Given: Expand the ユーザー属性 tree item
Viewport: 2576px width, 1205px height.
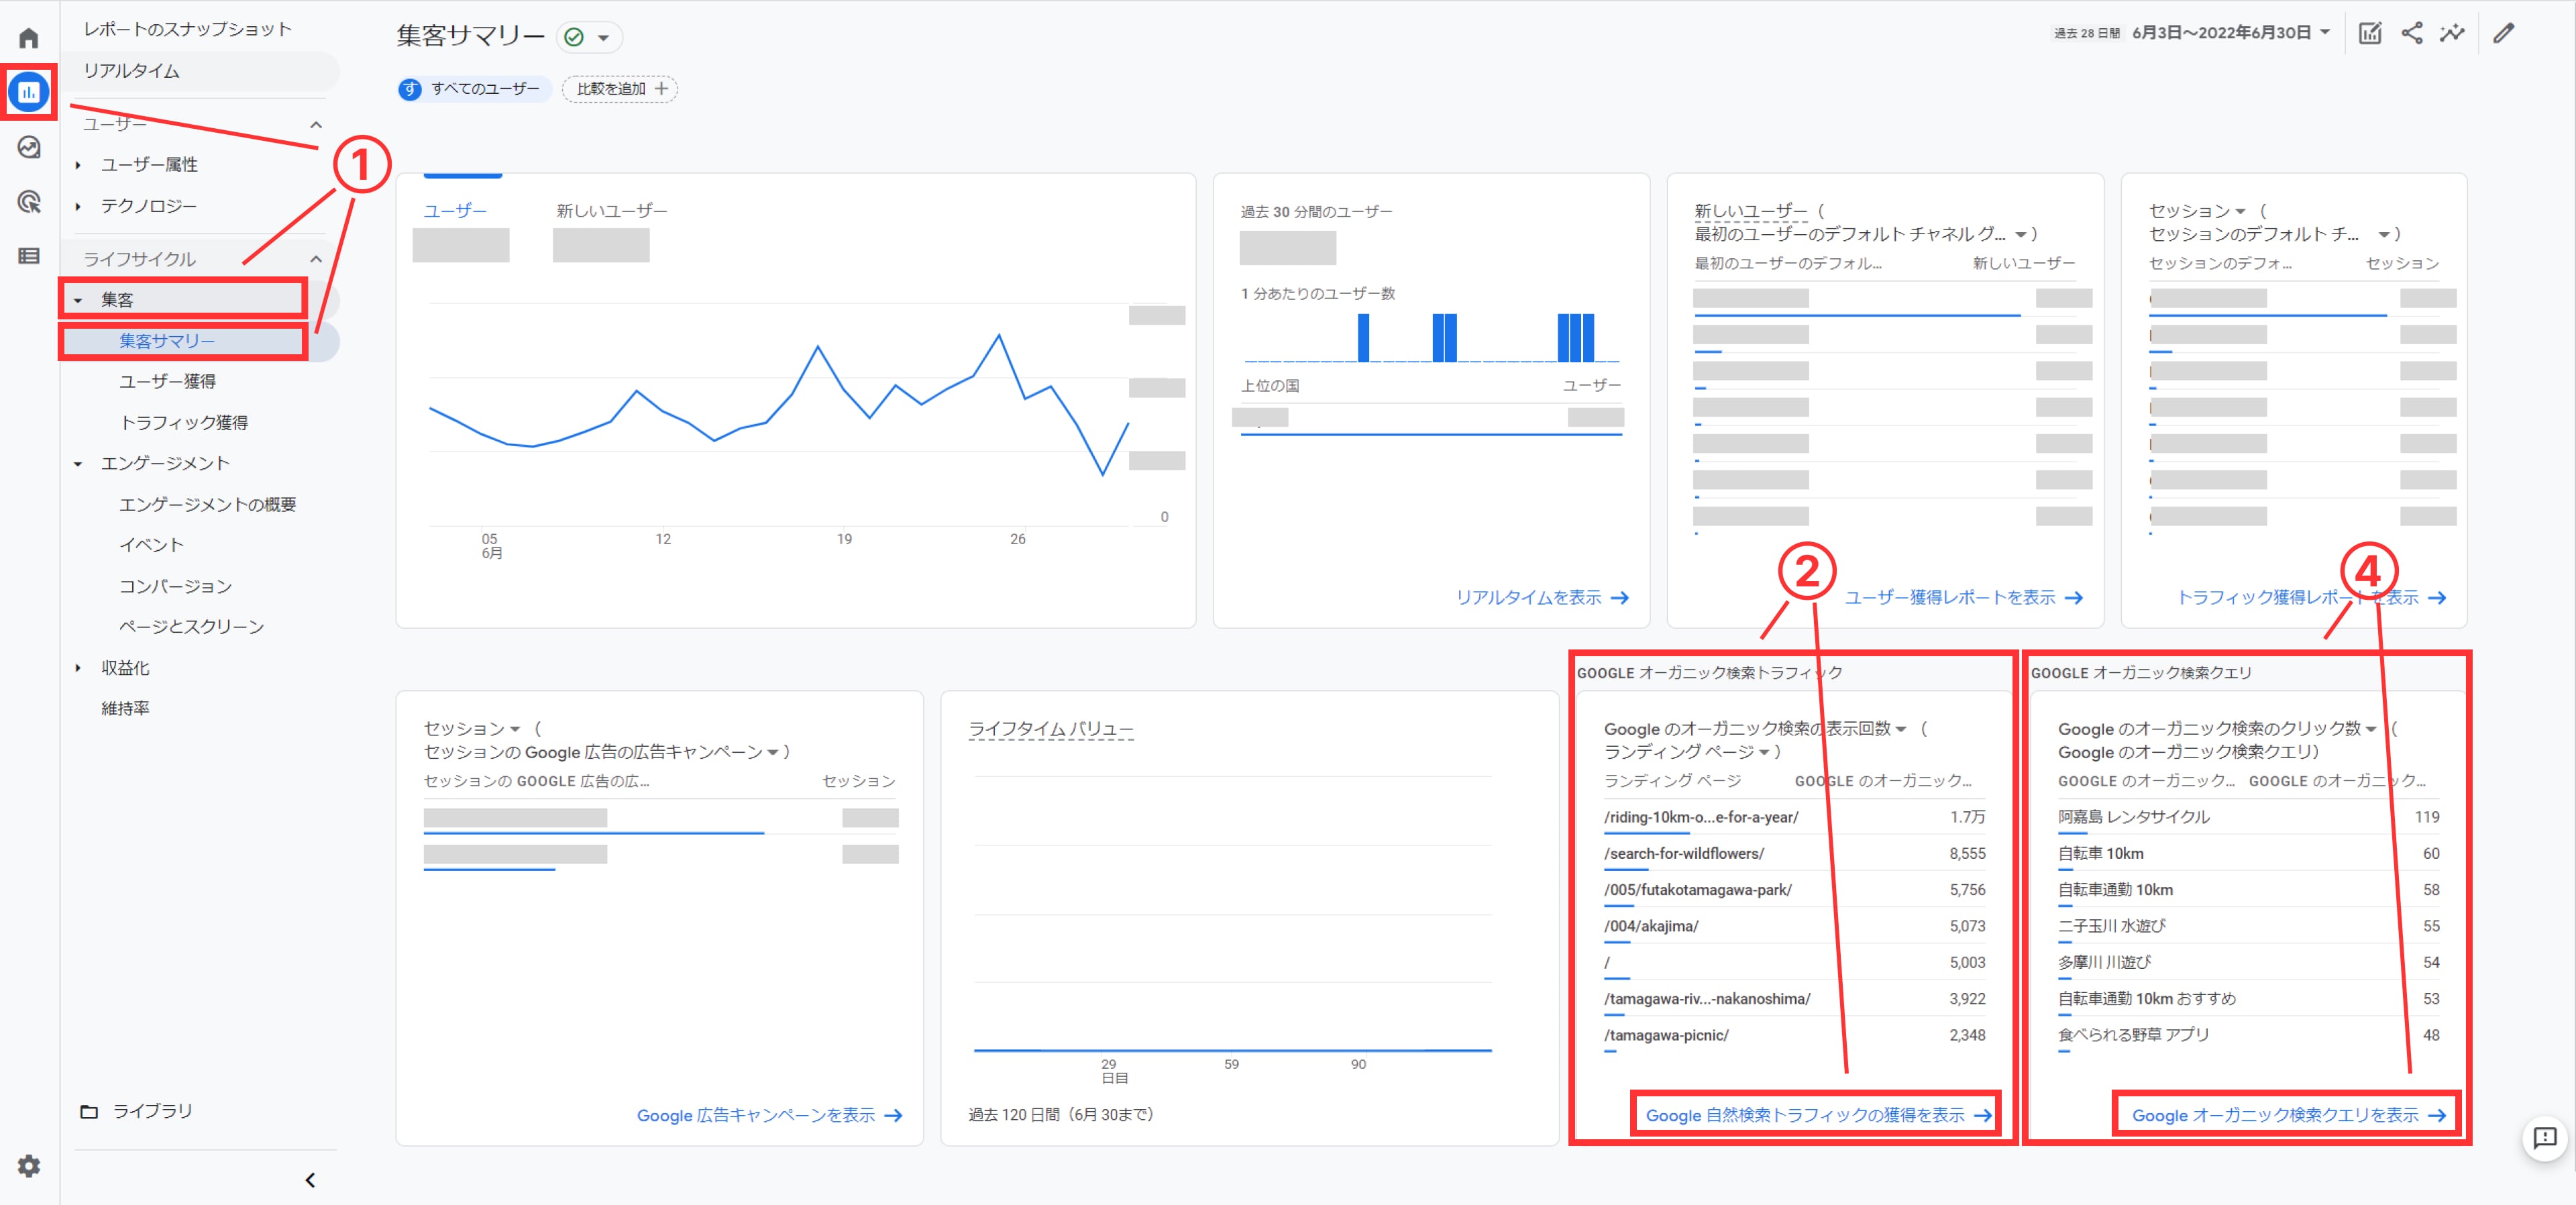Looking at the screenshot, I should tap(78, 165).
